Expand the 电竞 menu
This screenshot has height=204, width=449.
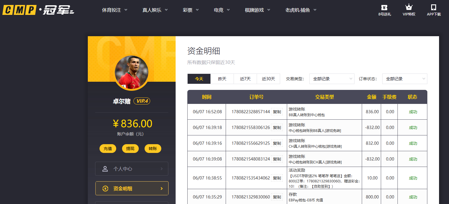(x=222, y=10)
